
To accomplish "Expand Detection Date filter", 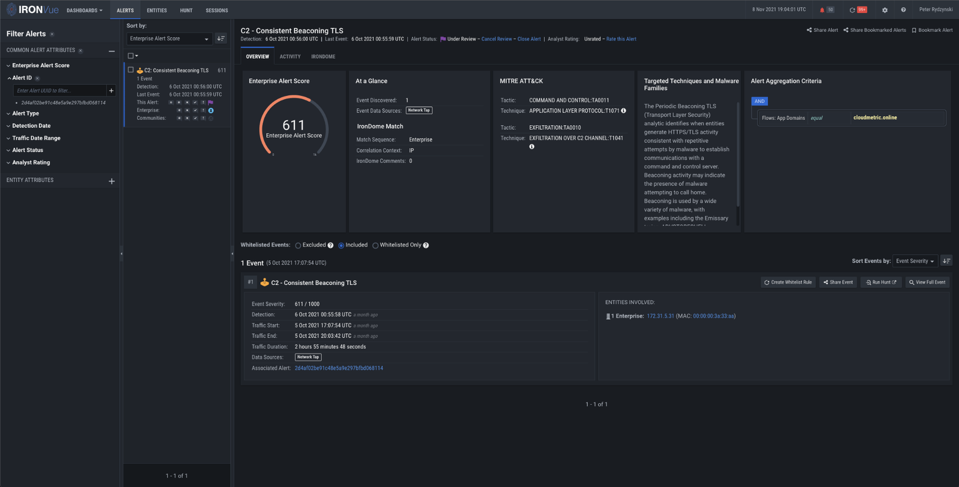I will click(x=28, y=126).
